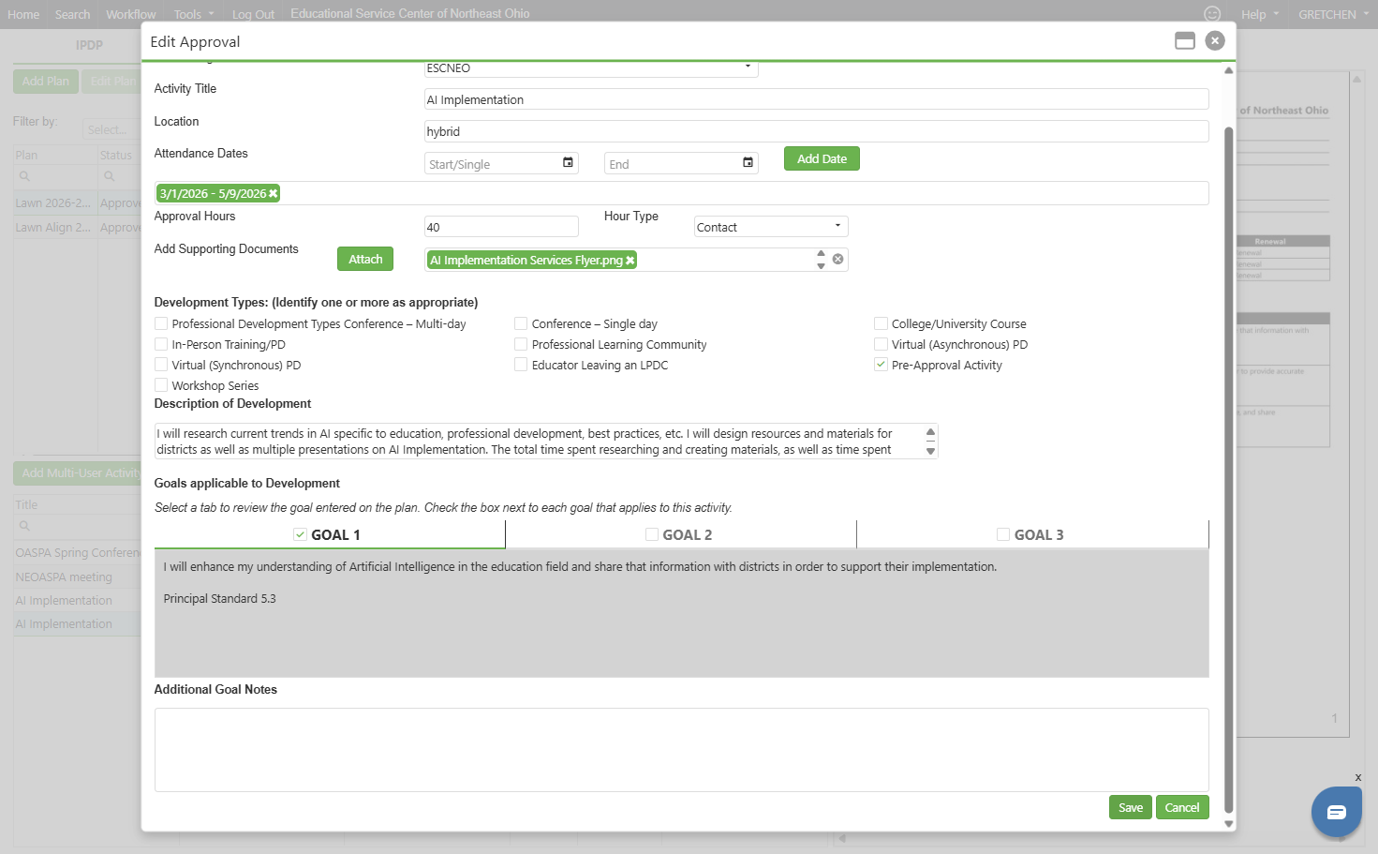Check Professional Development Types Conference – Multi-day

click(x=161, y=323)
